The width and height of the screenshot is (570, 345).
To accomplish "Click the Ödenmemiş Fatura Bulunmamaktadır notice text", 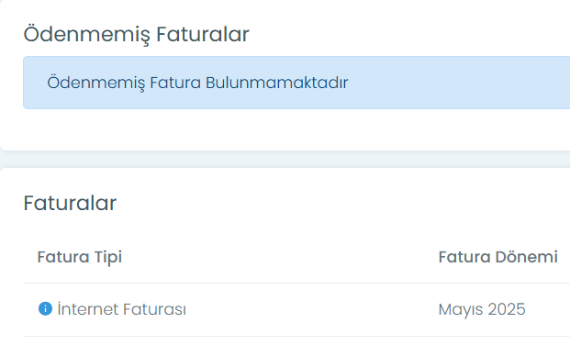I will pyautogui.click(x=197, y=83).
